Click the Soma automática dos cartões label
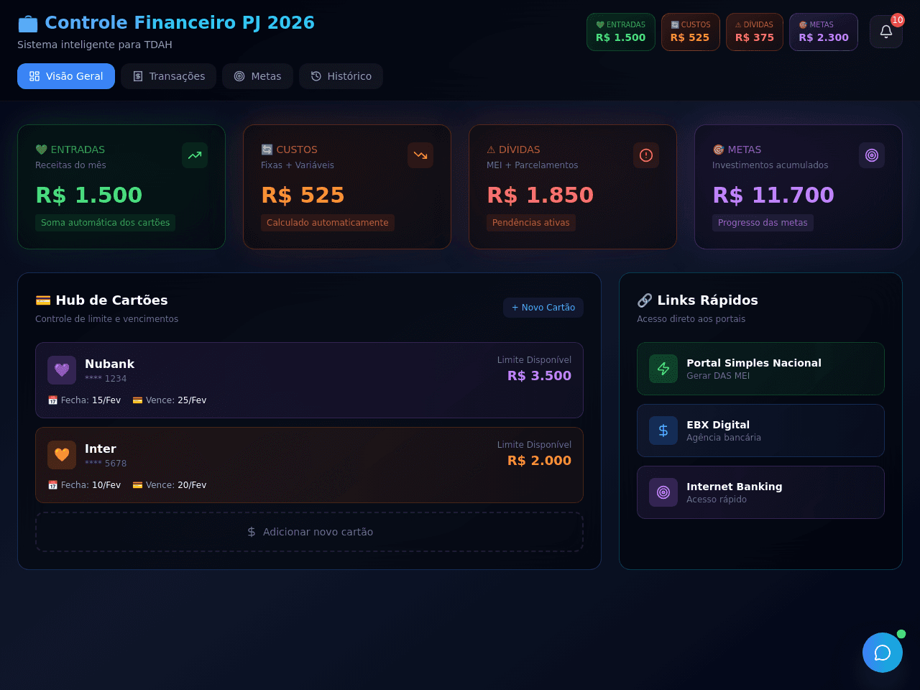Image resolution: width=920 pixels, height=690 pixels. coord(106,223)
